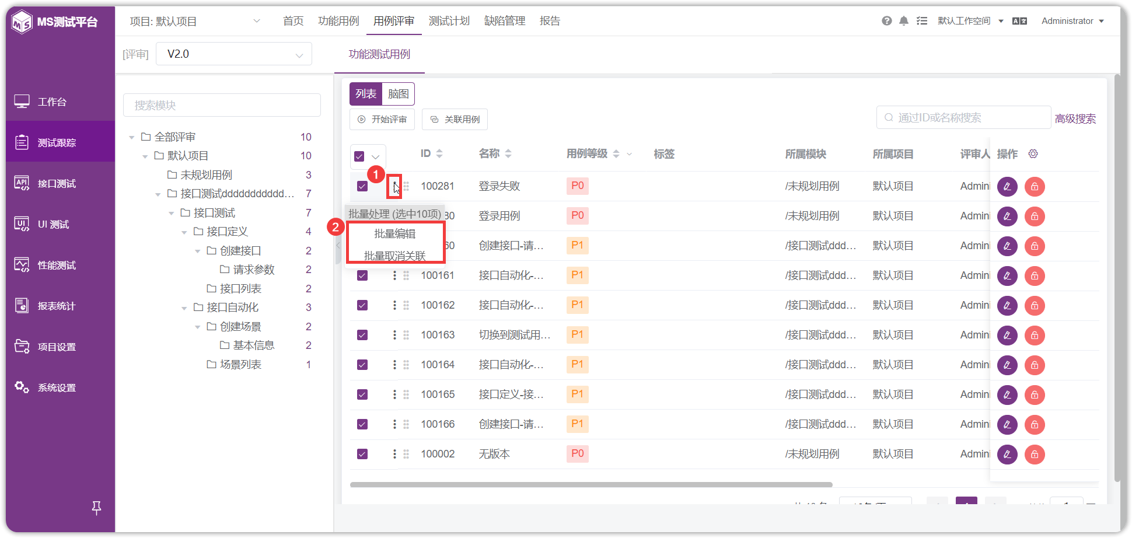Click the red unlink icon for case 100281

pos(1035,186)
